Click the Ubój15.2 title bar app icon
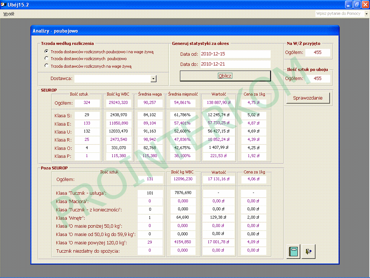370x278 pixels. click(x=4, y=4)
